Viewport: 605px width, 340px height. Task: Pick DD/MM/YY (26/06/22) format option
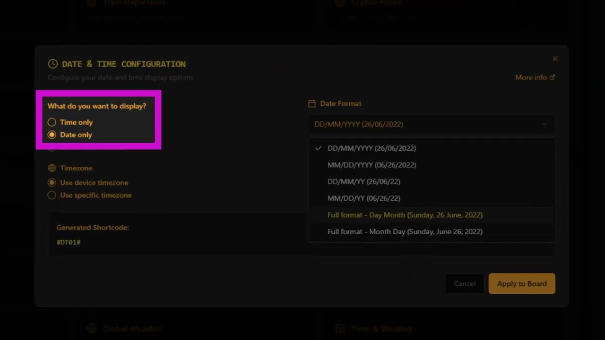(432, 181)
